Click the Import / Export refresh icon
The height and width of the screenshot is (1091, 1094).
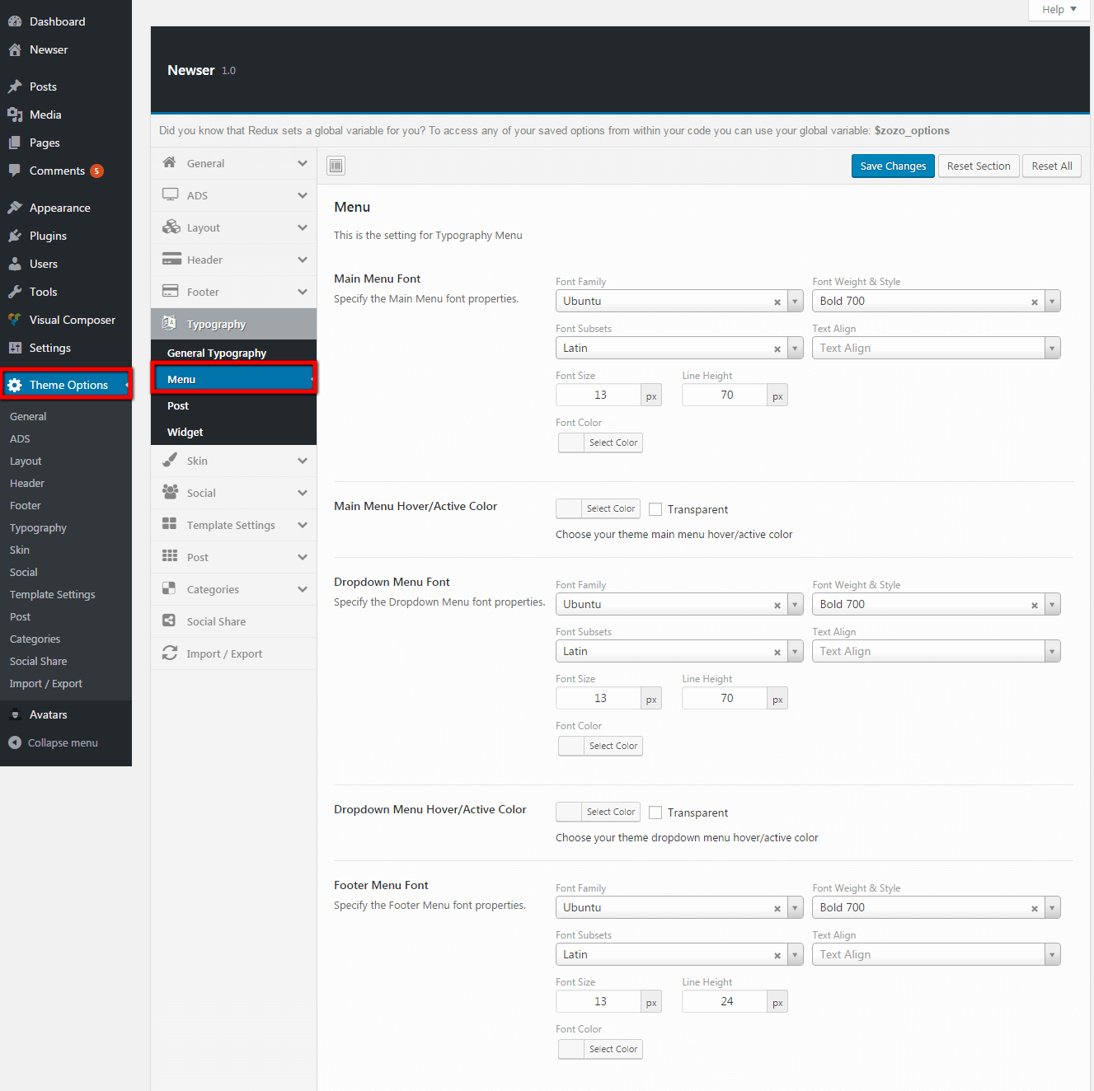pos(170,653)
